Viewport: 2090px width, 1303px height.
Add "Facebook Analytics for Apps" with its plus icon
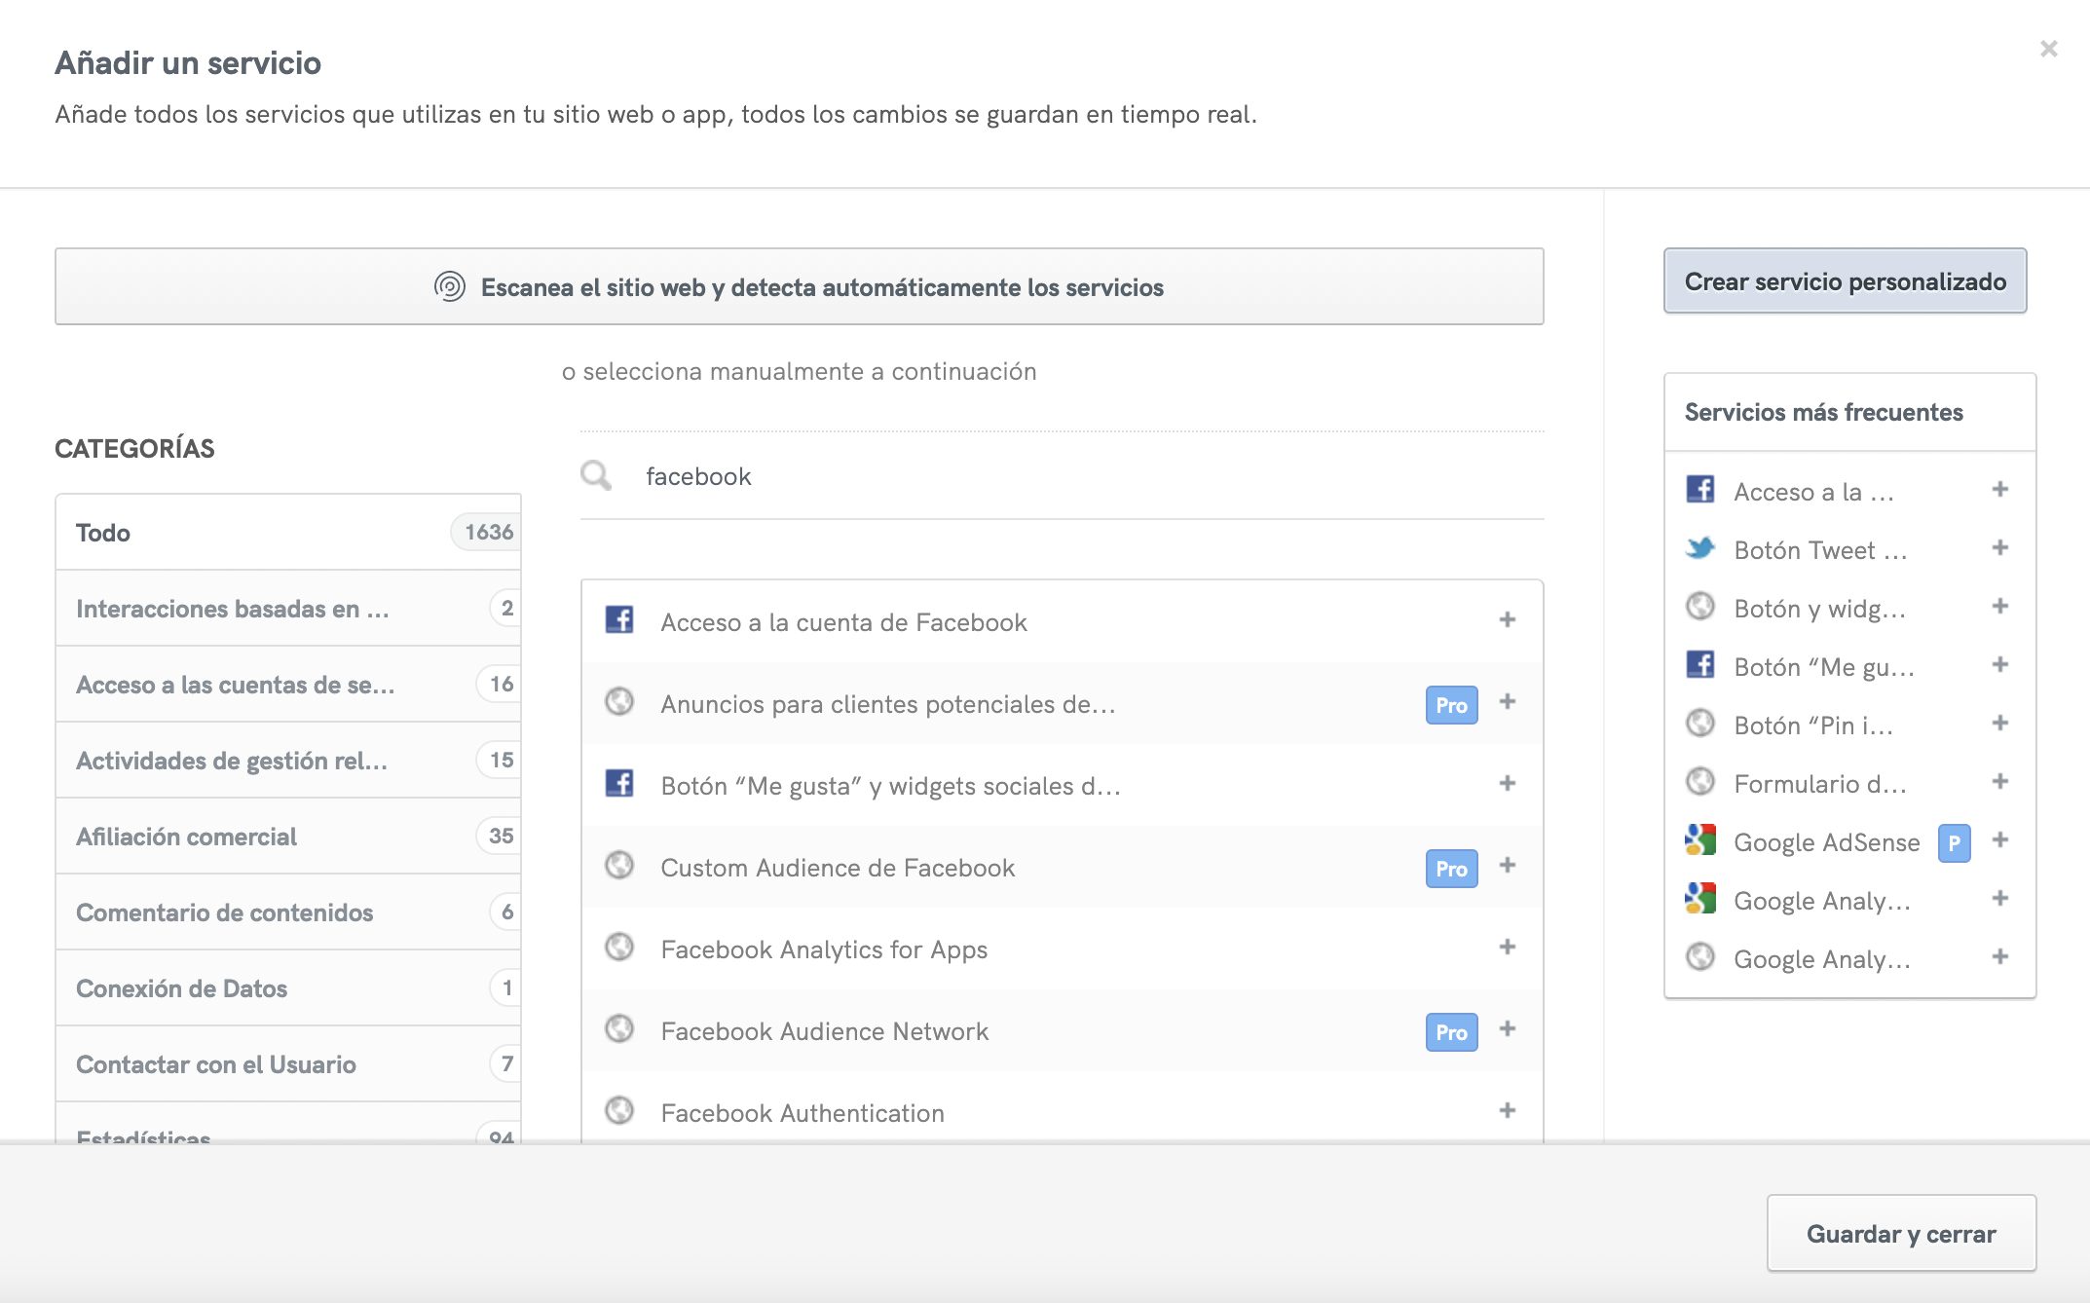pyautogui.click(x=1507, y=947)
